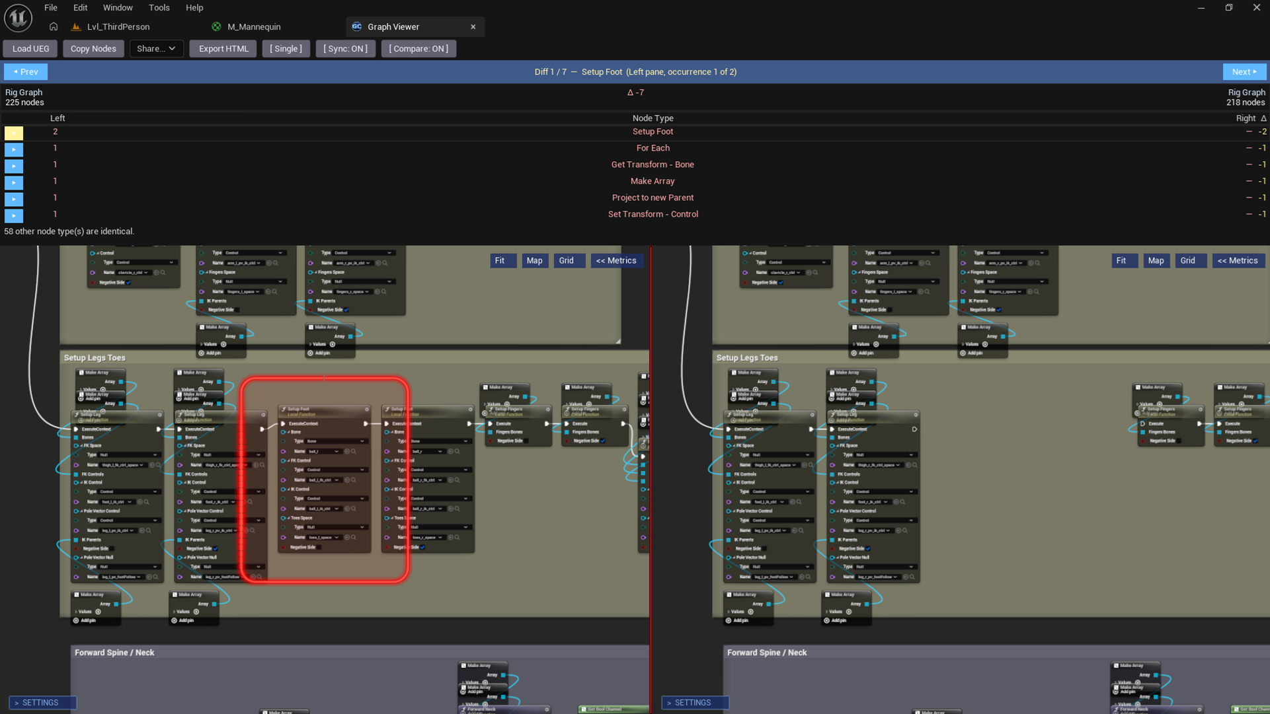
Task: Check Negative Side on highlighted ball_l Setup Foot
Action: coord(319,548)
